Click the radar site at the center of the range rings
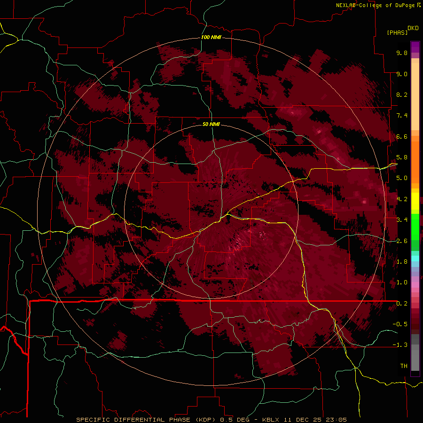423x423 pixels. [x=211, y=211]
